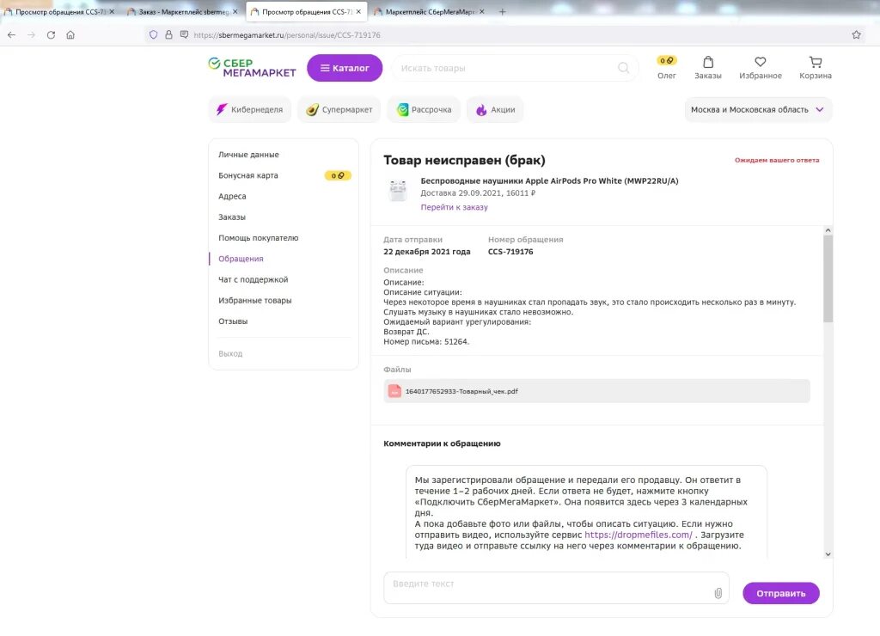880x636 pixels.
Task: Click the browser address bar URL
Action: (287, 34)
